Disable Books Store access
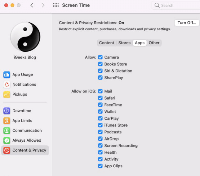 point(100,64)
